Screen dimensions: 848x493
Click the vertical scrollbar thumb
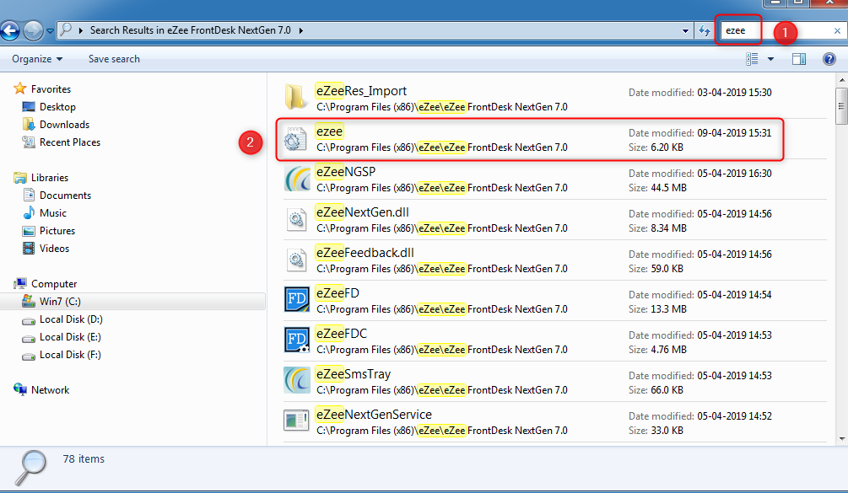(841, 105)
